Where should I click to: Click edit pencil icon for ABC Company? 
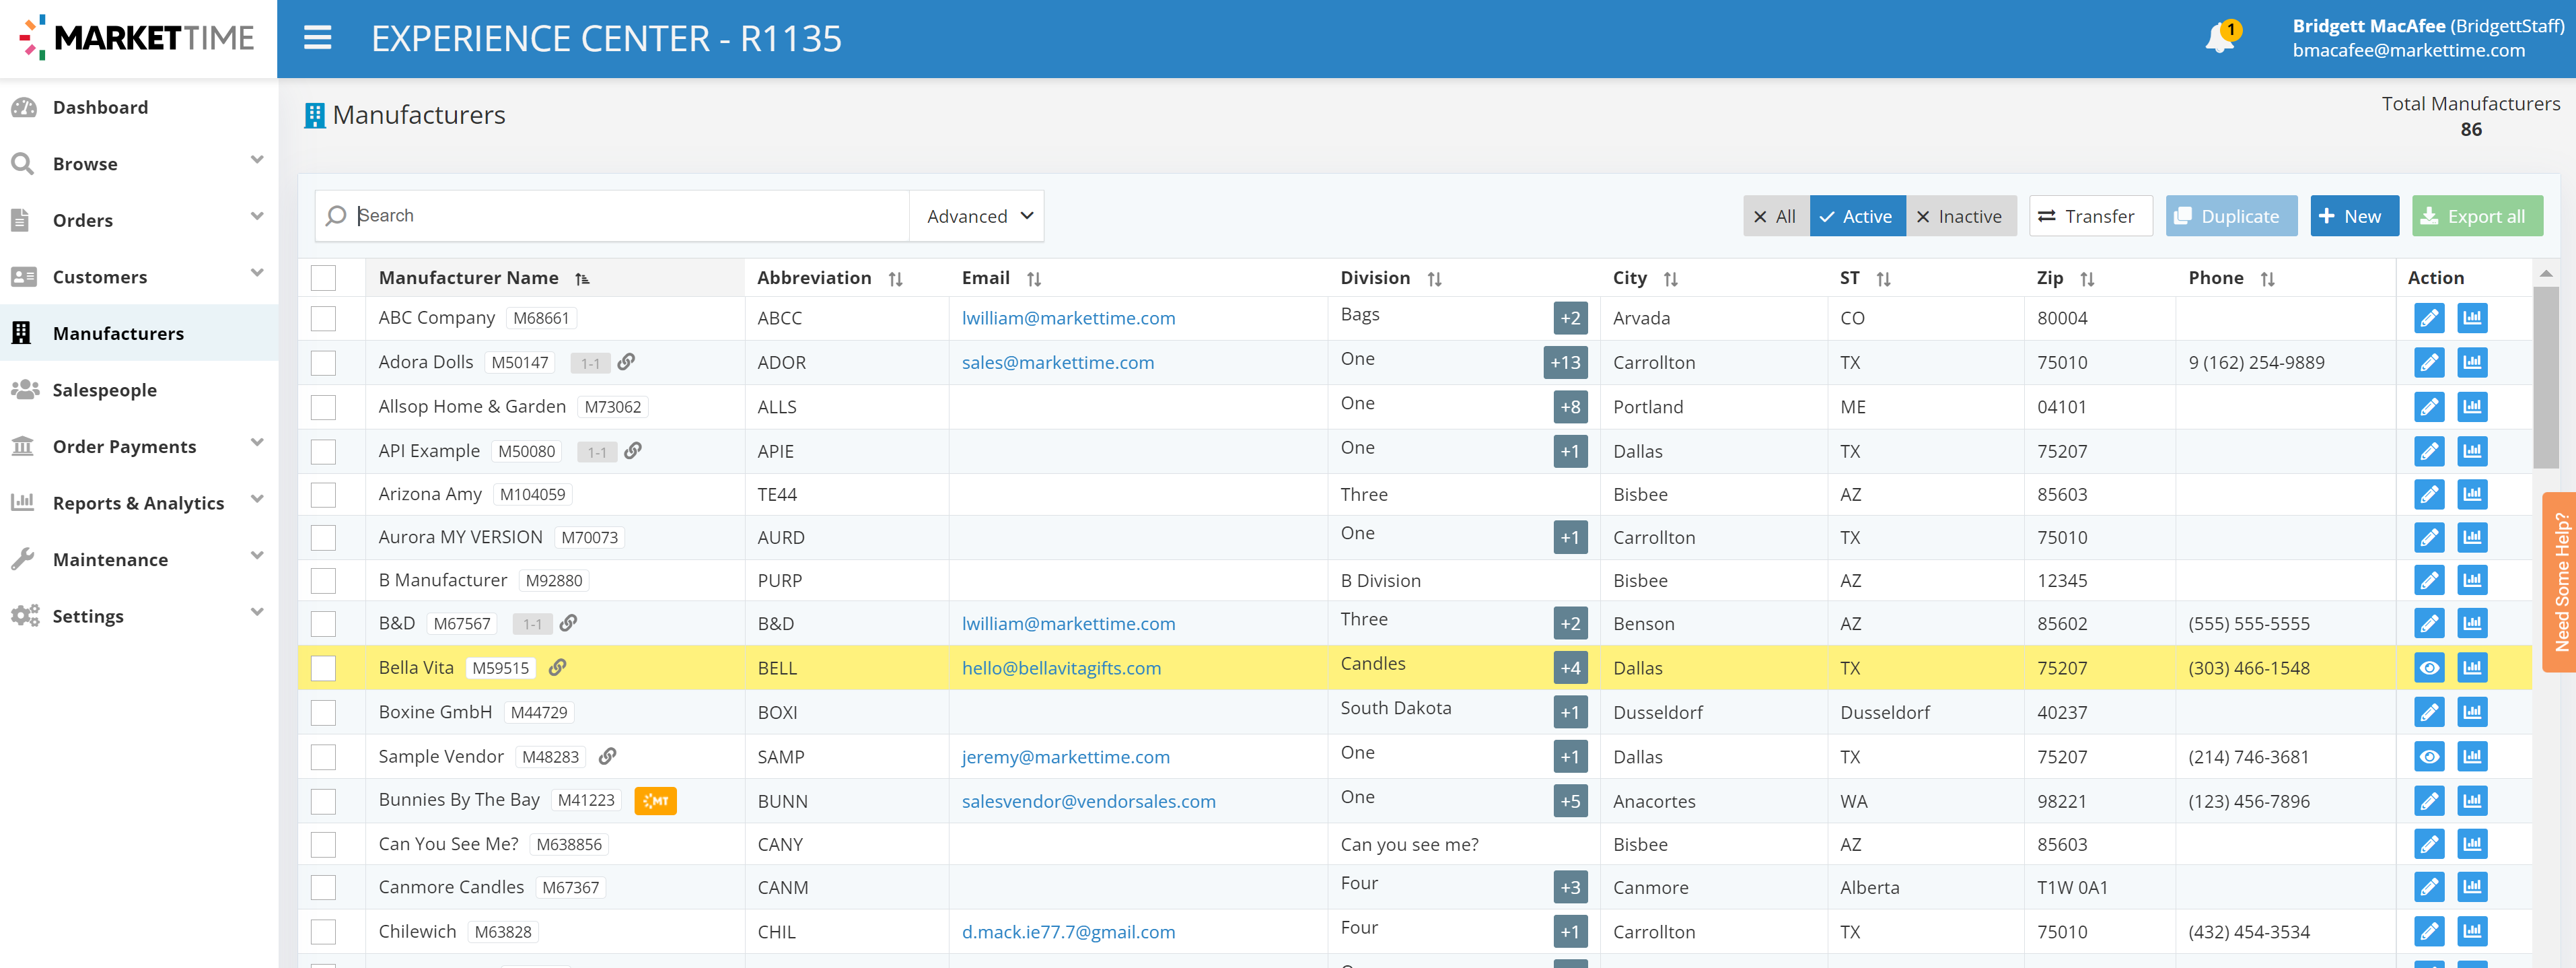coord(2429,318)
